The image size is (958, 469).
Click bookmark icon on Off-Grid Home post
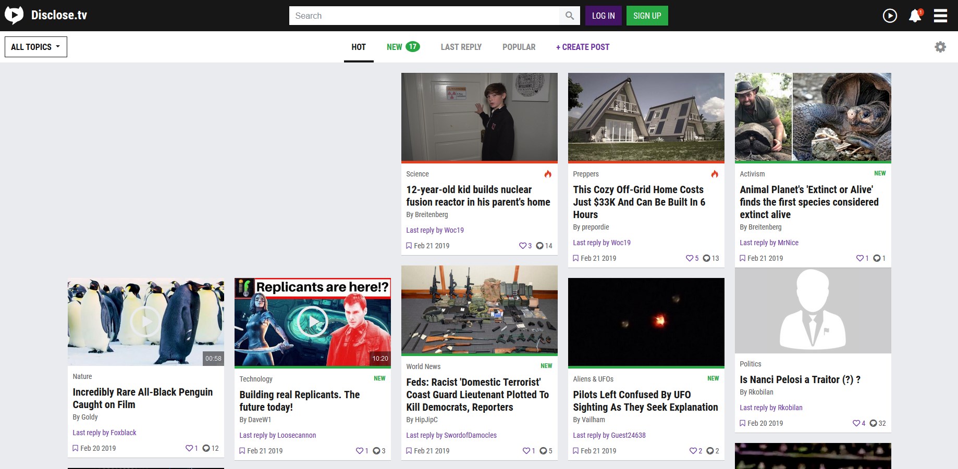[575, 258]
